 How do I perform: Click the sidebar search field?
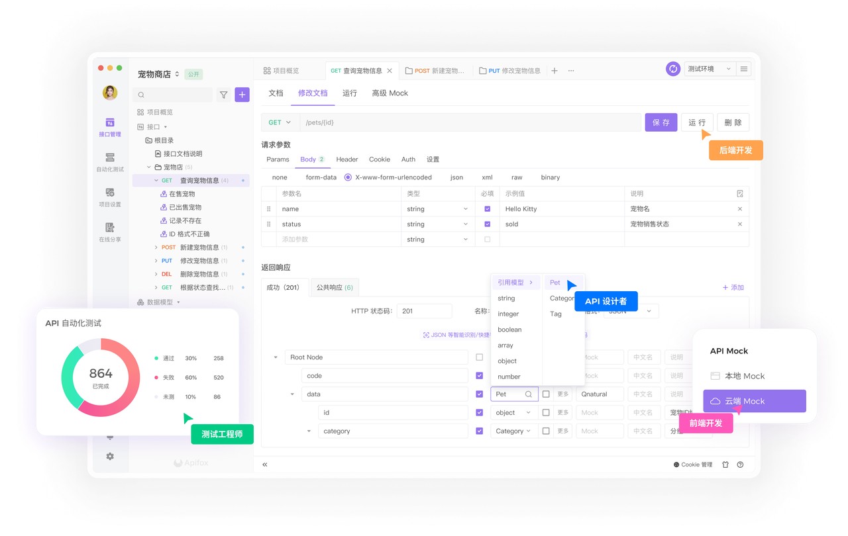(173, 95)
